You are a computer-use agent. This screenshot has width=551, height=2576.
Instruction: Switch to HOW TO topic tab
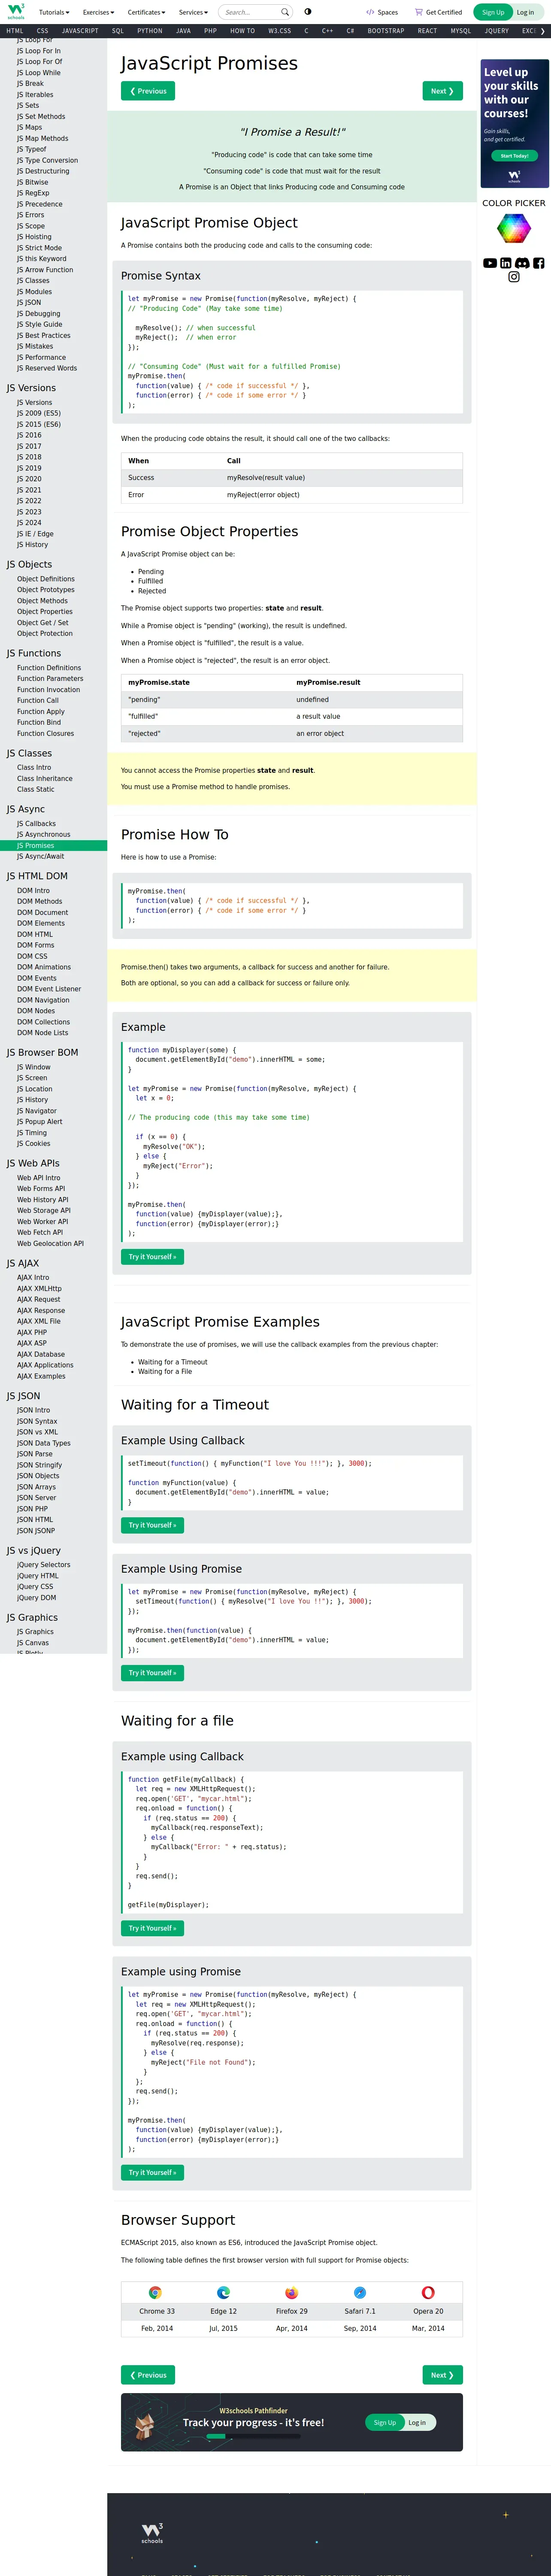coord(242,31)
